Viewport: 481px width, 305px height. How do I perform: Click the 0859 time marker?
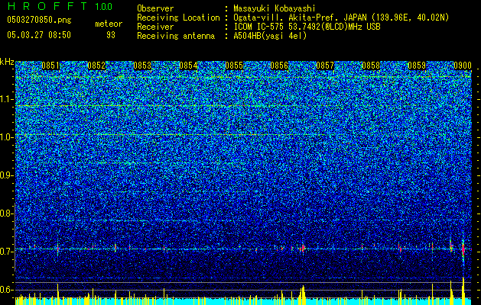coord(417,66)
